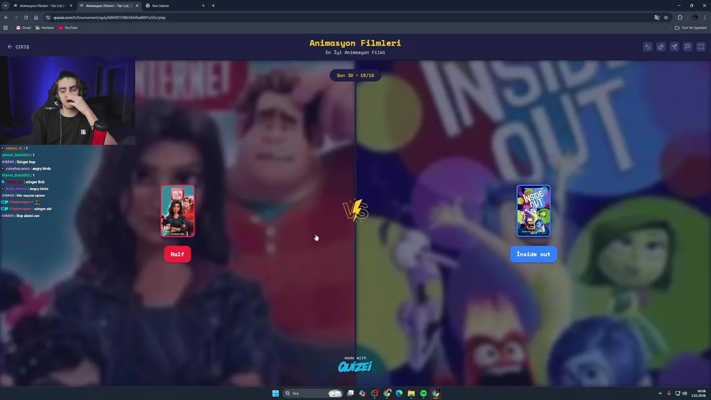Click the flag report icon
Viewport: 711px width, 400px height.
click(688, 47)
